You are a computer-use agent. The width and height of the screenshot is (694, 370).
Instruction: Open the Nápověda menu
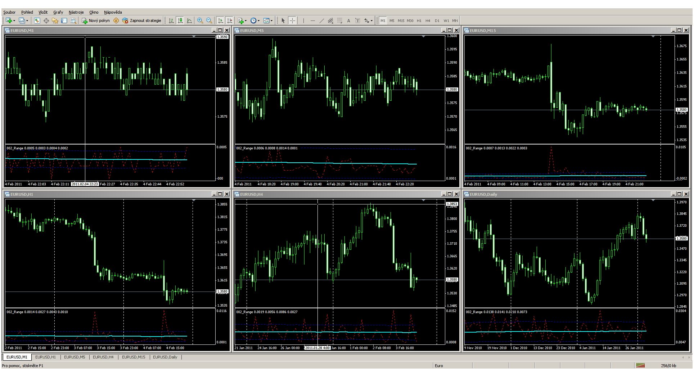113,12
